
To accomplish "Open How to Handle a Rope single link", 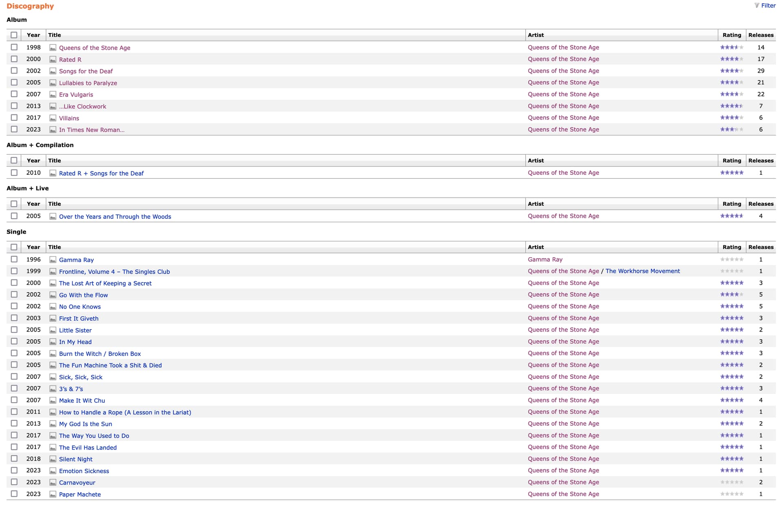I will [x=125, y=412].
